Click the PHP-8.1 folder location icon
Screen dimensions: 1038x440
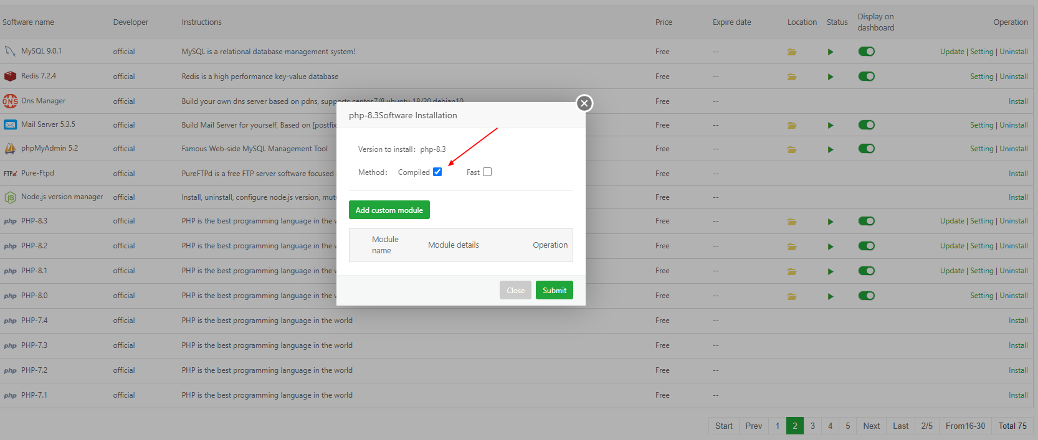(x=791, y=271)
